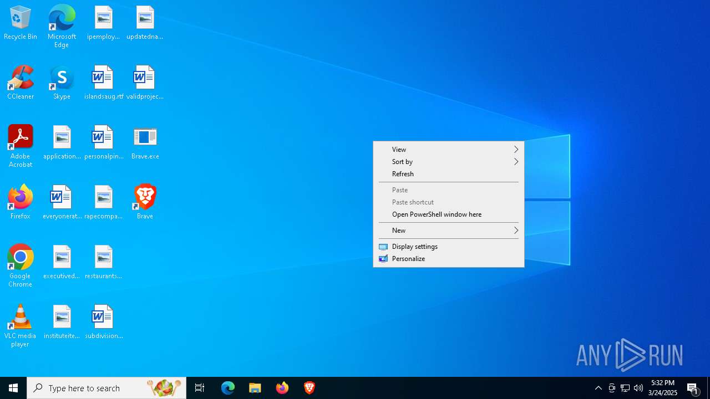The height and width of the screenshot is (399, 710).
Task: Select the application... image file
Action: 62,143
